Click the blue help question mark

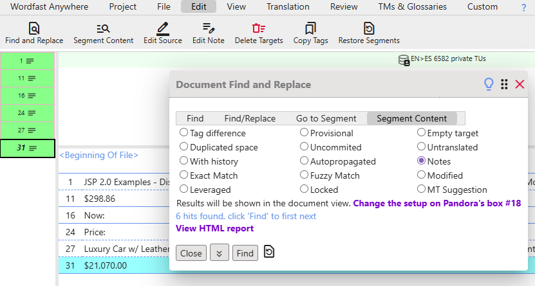pyautogui.click(x=524, y=8)
